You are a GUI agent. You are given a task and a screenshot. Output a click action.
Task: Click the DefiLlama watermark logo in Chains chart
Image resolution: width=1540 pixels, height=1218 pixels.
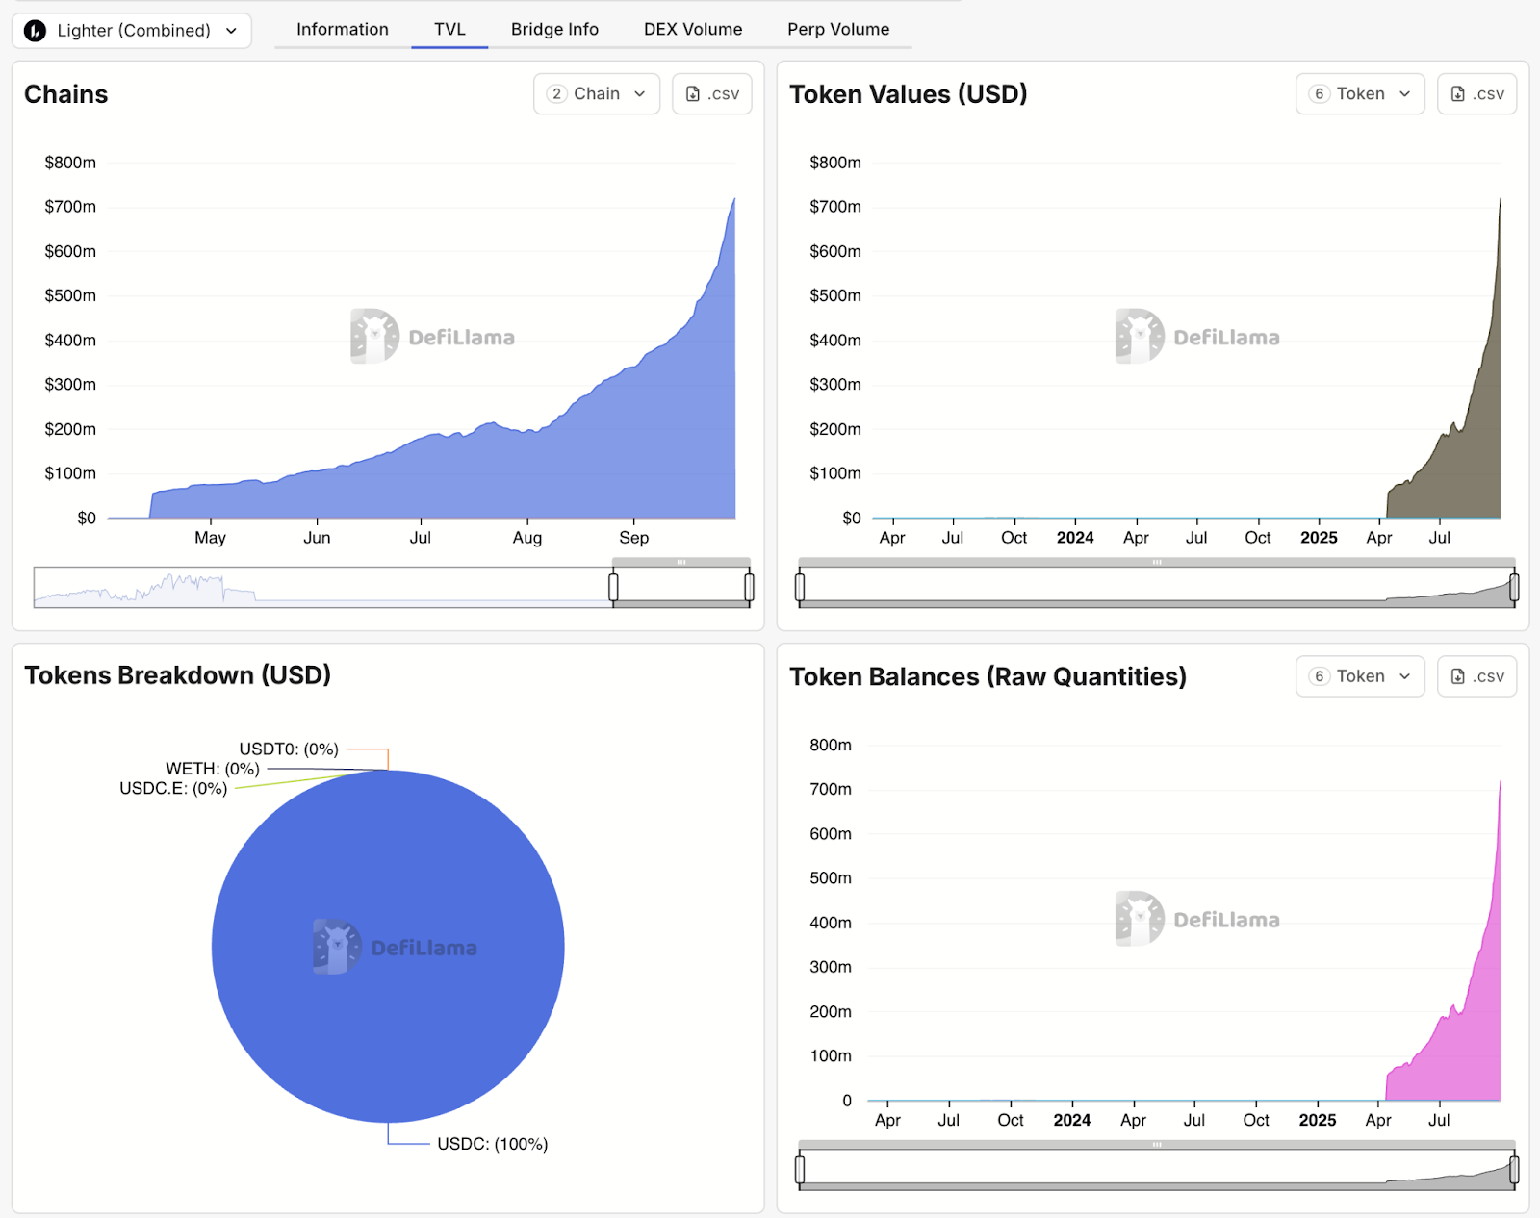tap(374, 337)
